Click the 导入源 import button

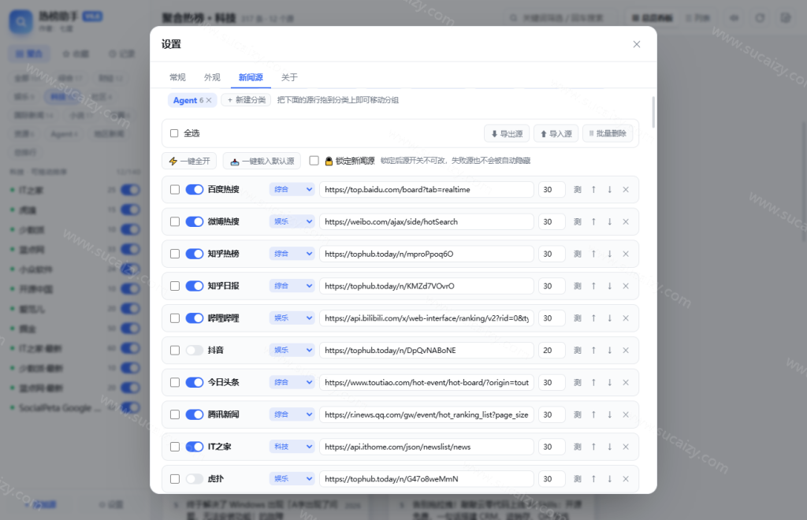556,134
